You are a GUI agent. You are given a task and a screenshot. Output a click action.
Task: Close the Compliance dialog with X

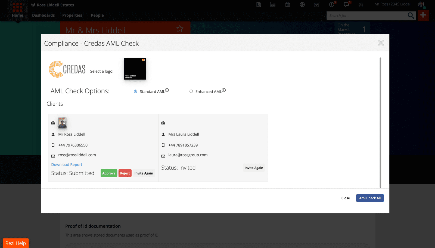[381, 43]
